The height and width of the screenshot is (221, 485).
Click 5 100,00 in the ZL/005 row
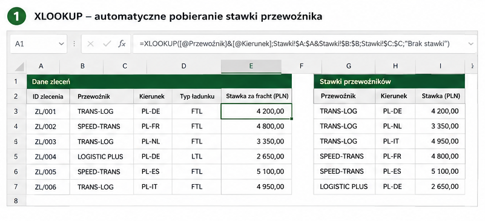click(257, 172)
